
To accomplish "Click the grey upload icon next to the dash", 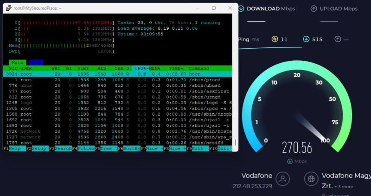I will (x=338, y=39).
